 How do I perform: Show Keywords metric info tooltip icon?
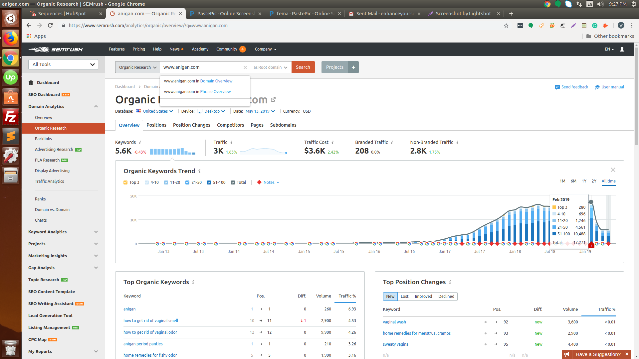click(140, 143)
